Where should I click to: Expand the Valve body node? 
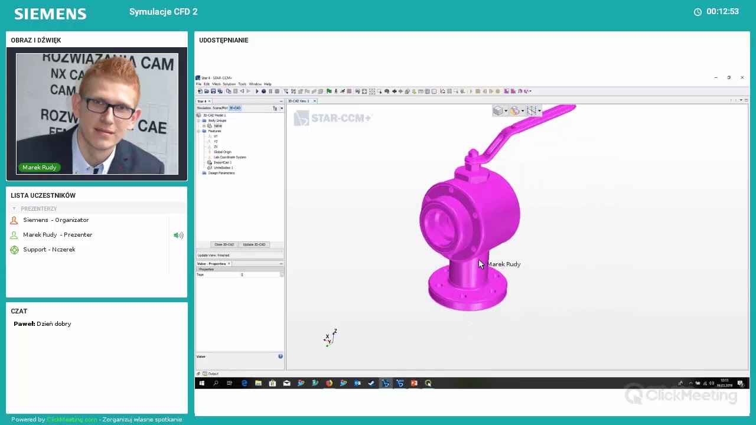(x=204, y=126)
